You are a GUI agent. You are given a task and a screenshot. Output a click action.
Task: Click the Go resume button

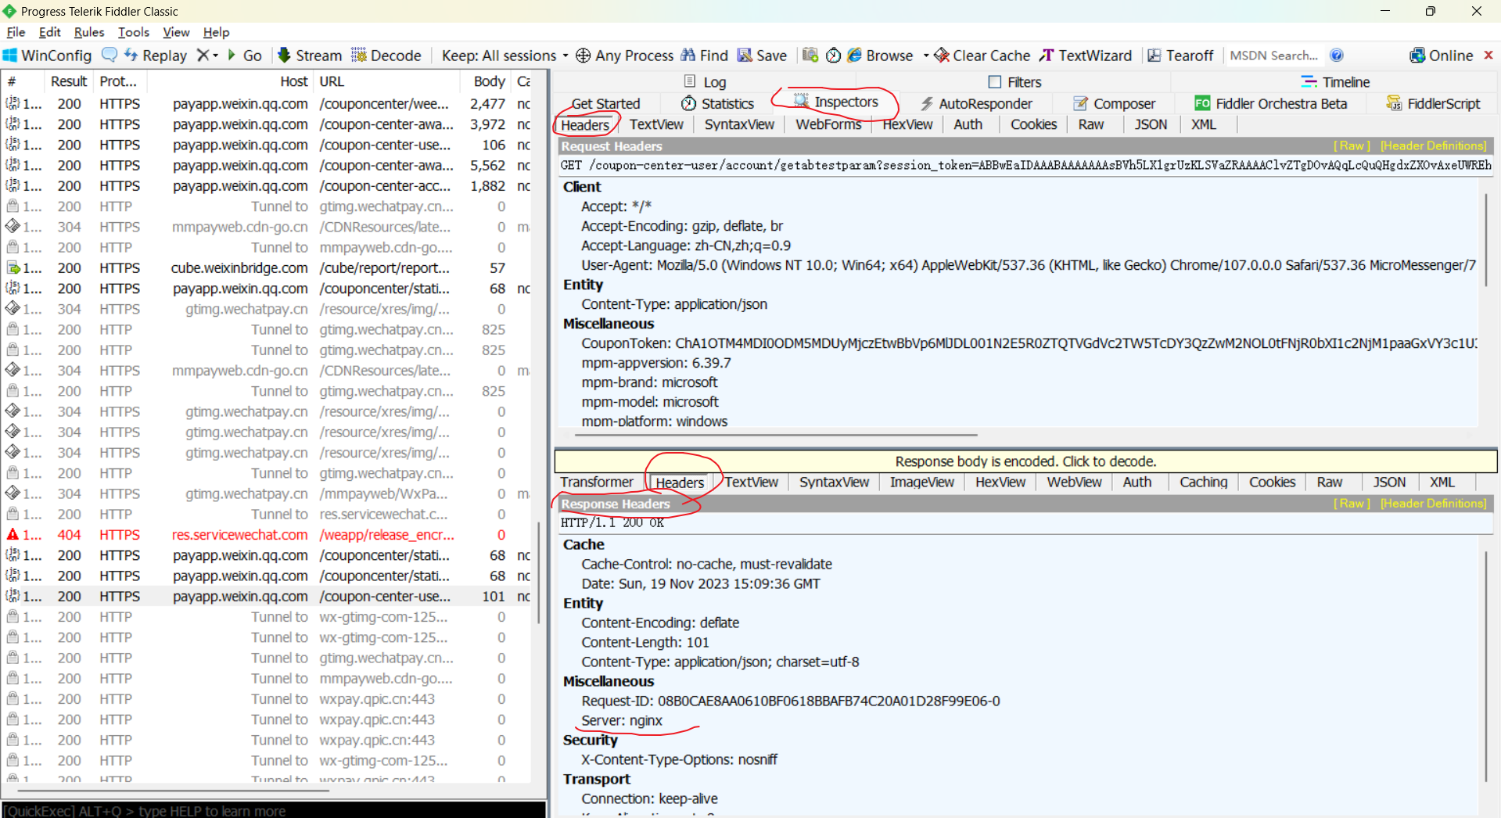[x=245, y=56]
